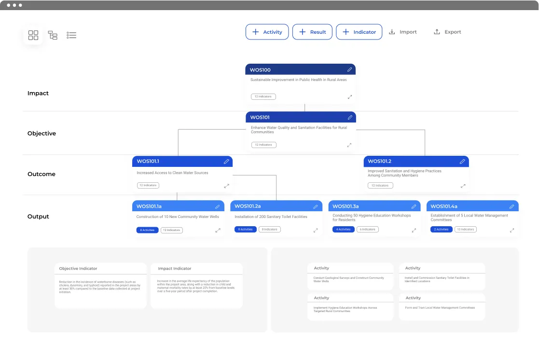Screen dimensions: 539x341
Task: Switch to the bulleted list view
Action: click(x=71, y=35)
